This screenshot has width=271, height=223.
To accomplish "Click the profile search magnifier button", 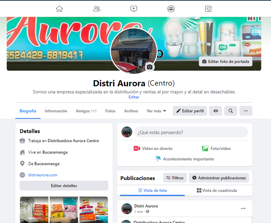I will click(x=230, y=111).
